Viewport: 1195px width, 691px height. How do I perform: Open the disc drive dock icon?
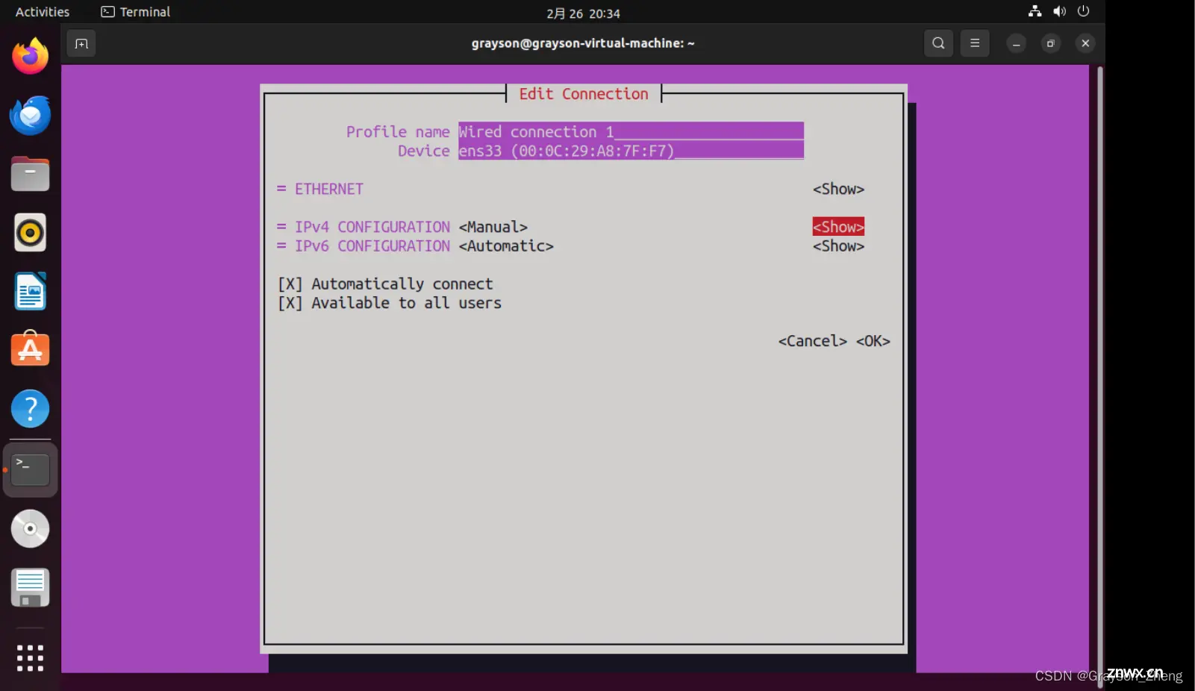click(x=30, y=528)
